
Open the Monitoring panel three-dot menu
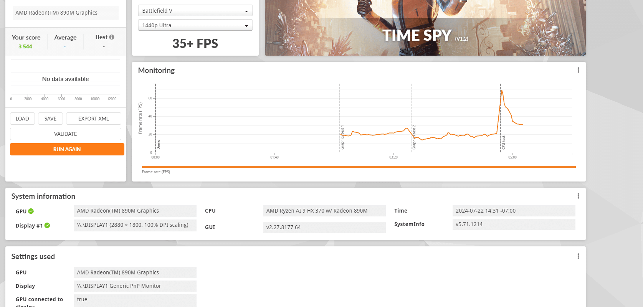pos(578,70)
